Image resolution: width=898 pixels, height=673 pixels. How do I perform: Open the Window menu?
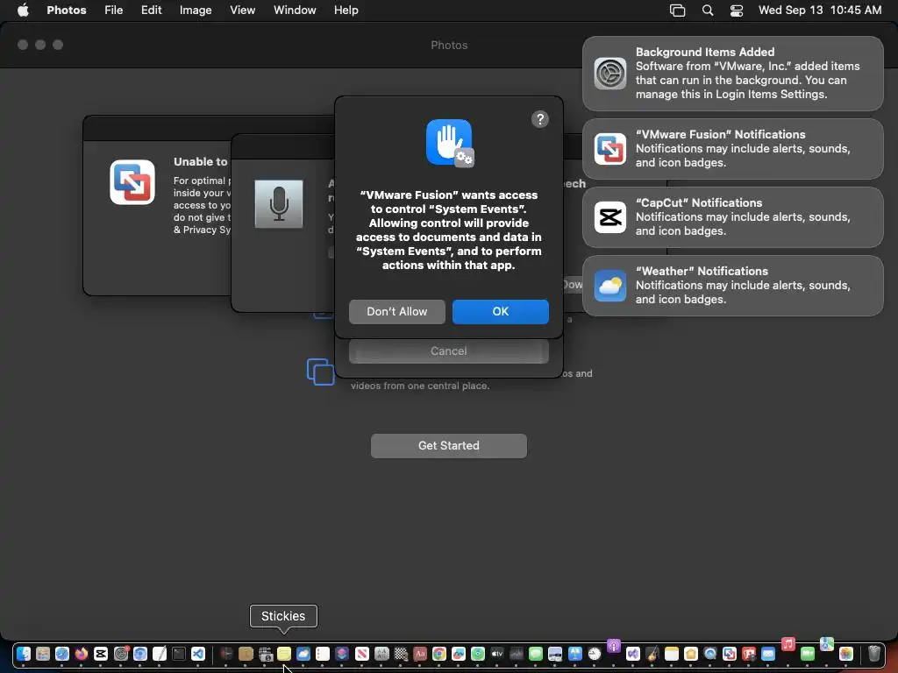295,11
